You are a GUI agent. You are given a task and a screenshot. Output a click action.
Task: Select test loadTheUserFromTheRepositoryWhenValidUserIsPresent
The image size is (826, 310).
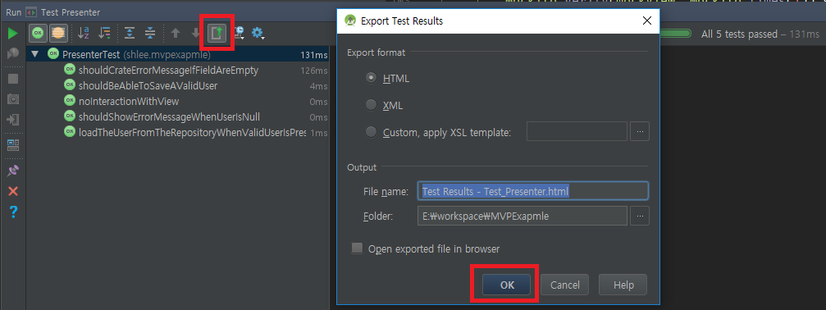tap(178, 133)
